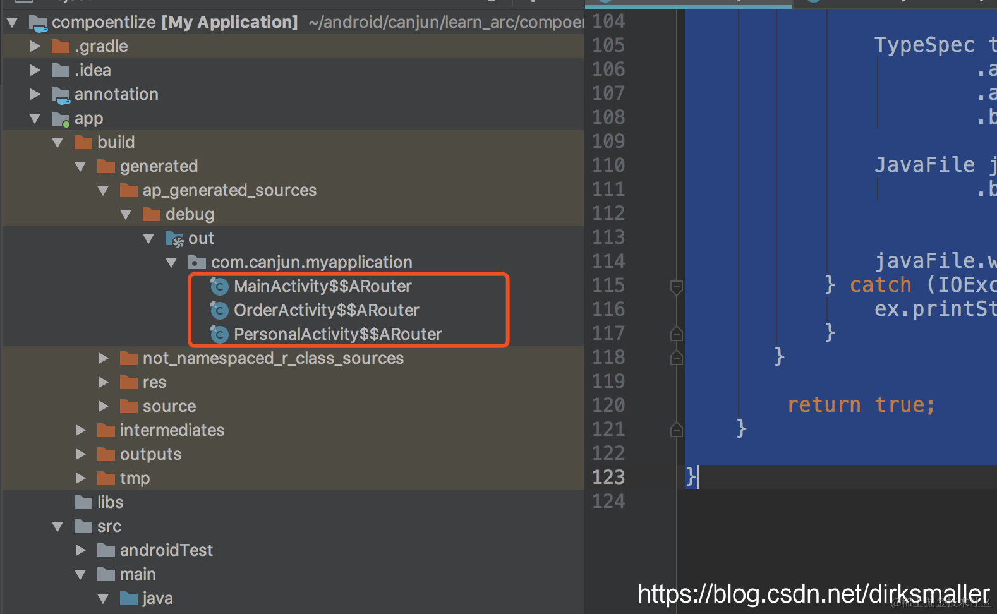
Task: Click the compoentlize project module icon
Action: coord(38,24)
